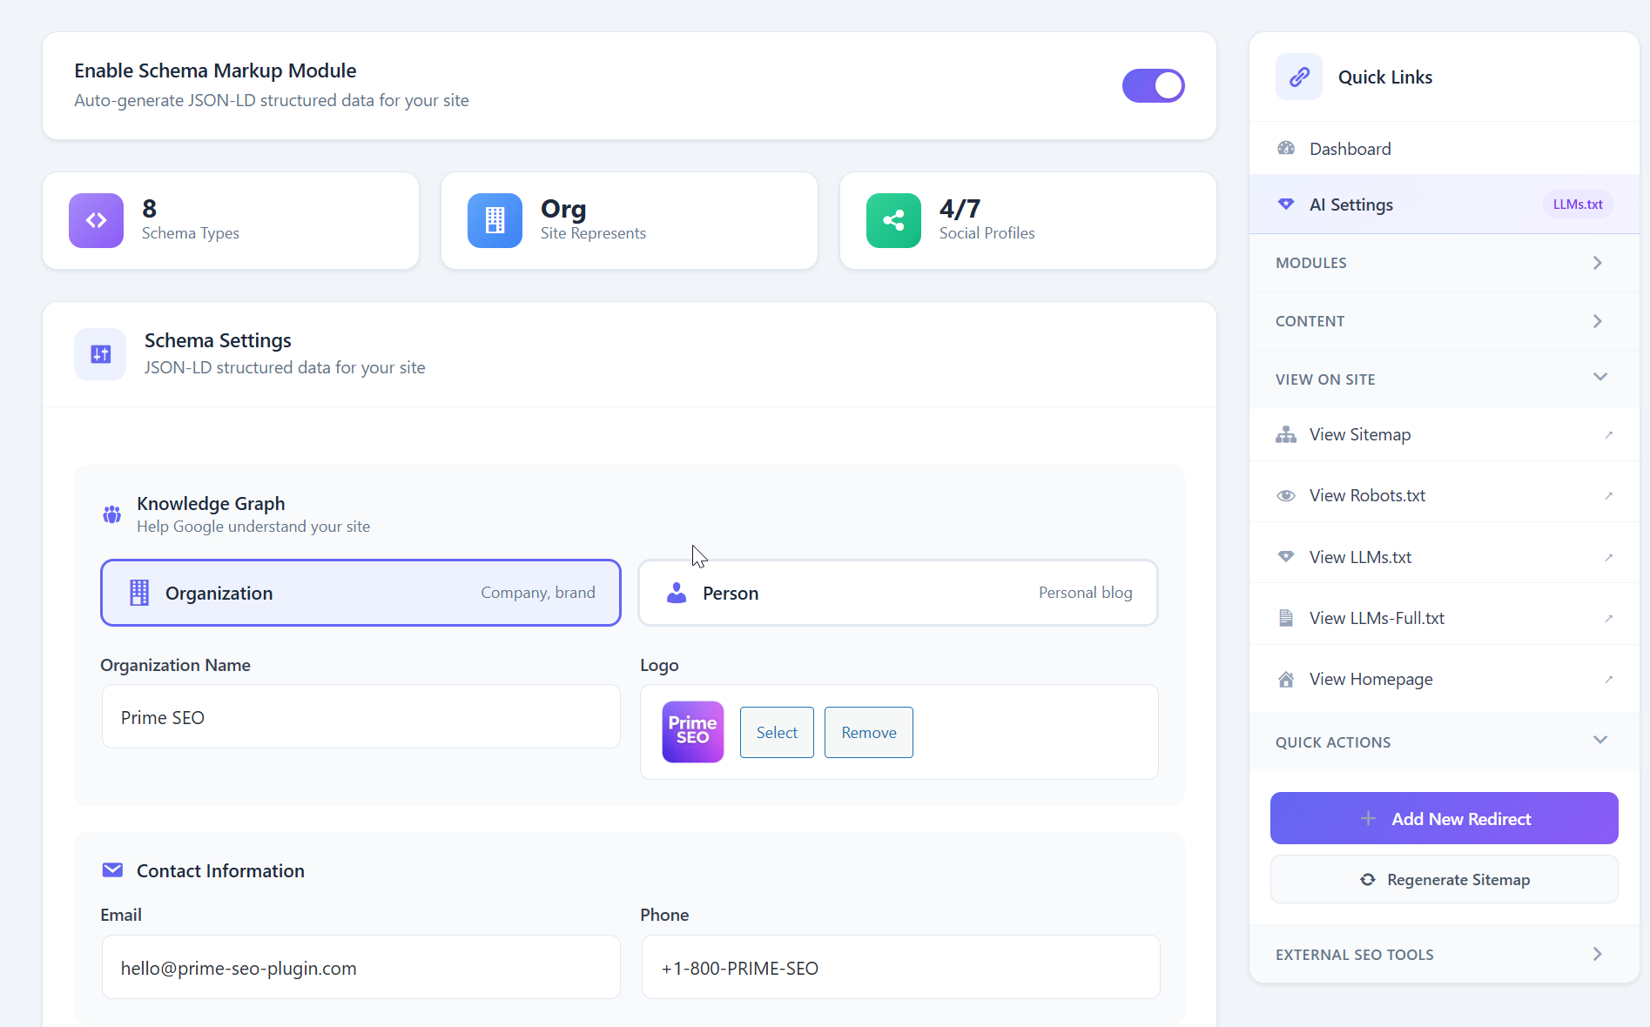Open View LLMs-Full.txt
The width and height of the screenshot is (1650, 1027).
coord(1373,617)
